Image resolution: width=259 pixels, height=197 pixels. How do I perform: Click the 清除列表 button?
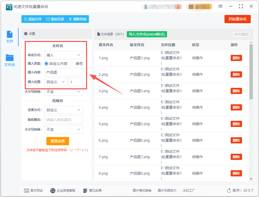[78, 19]
